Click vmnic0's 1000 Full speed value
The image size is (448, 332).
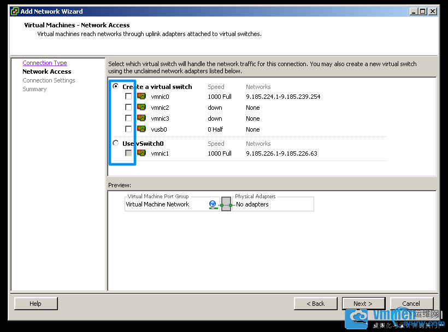click(x=220, y=97)
